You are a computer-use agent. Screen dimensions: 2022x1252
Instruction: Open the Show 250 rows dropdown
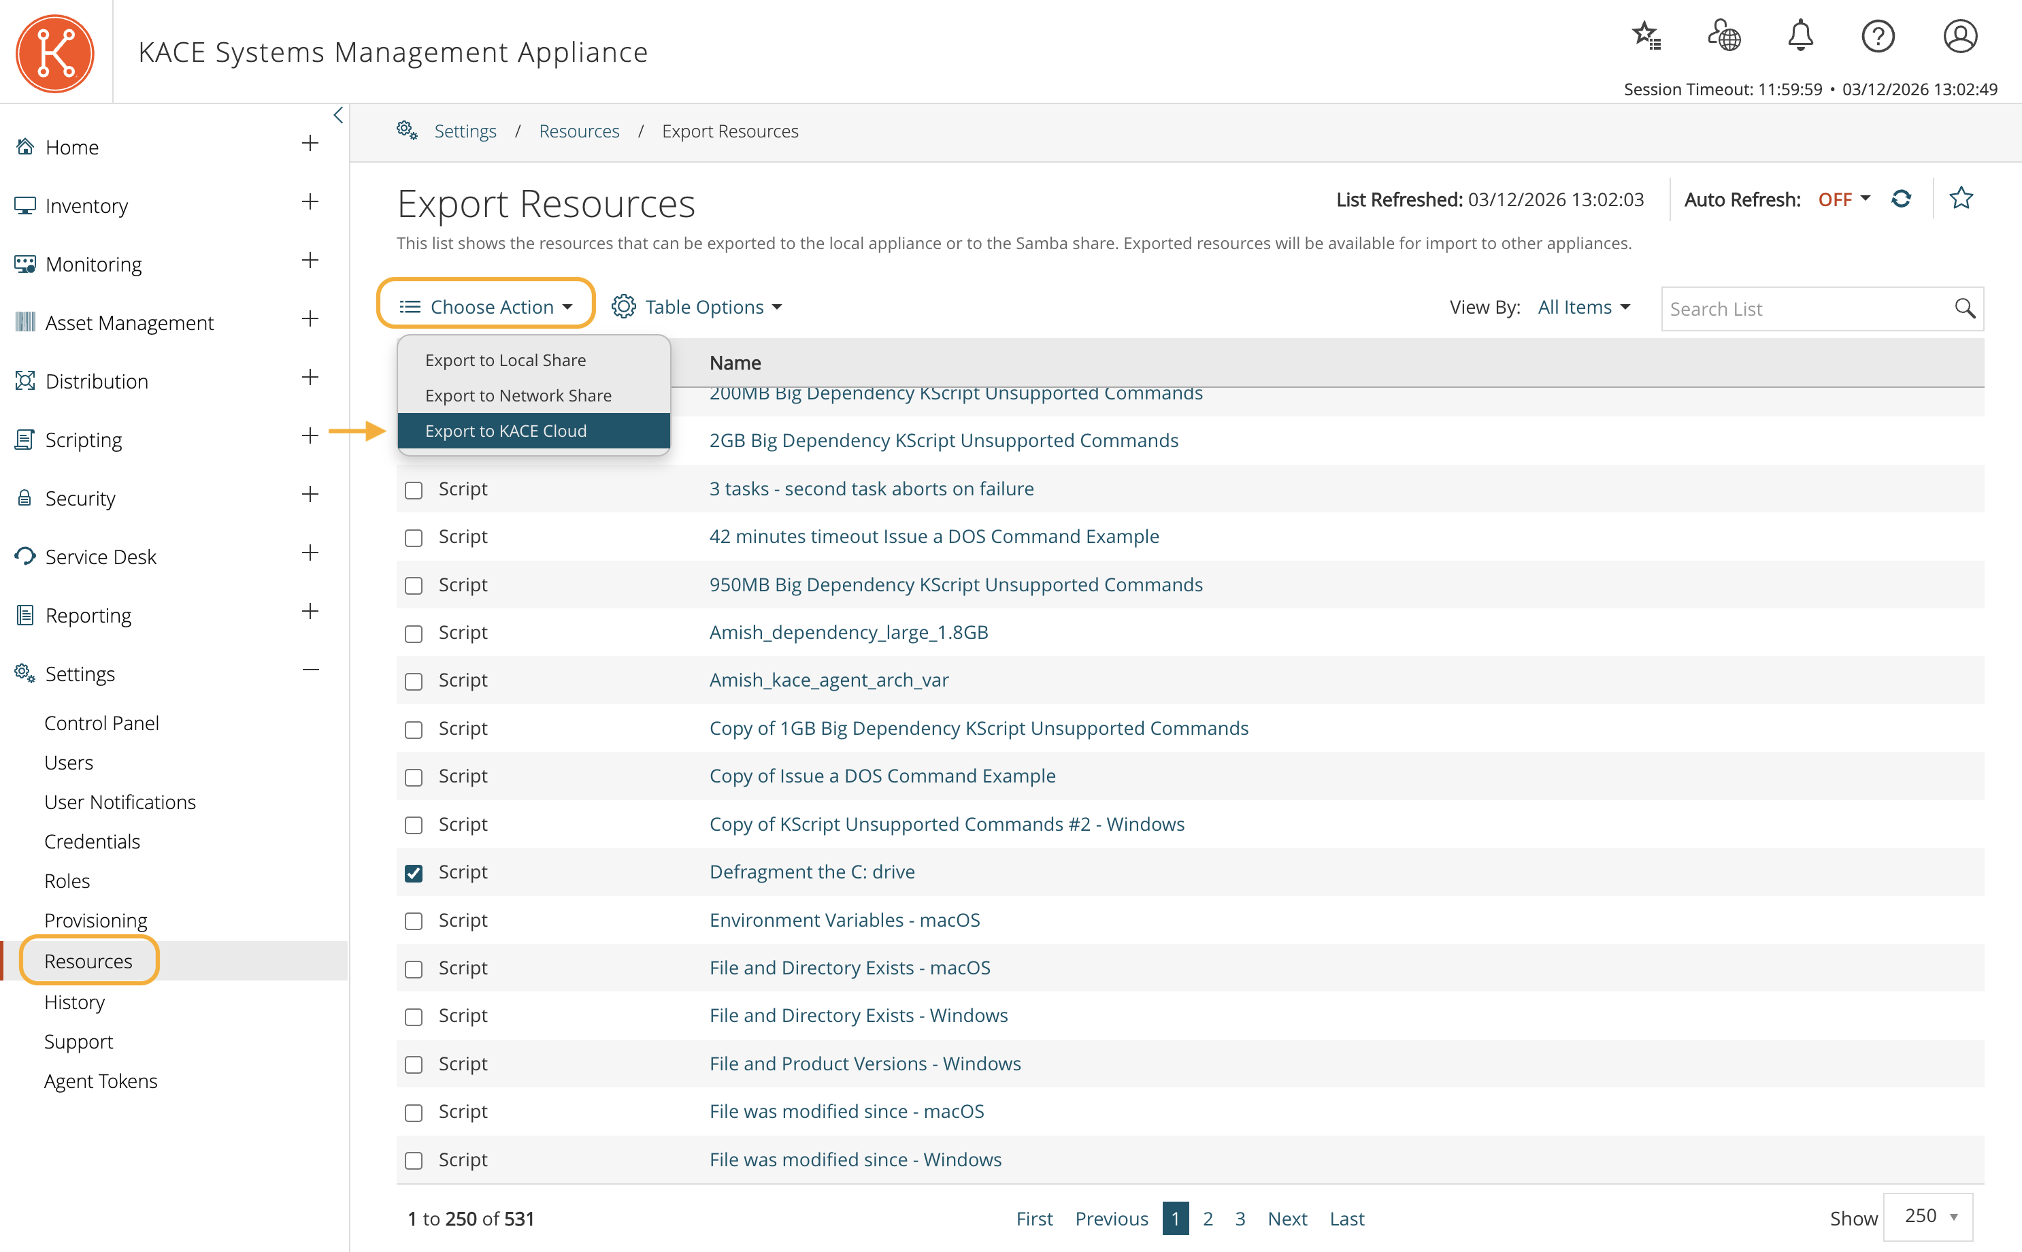coord(1927,1217)
